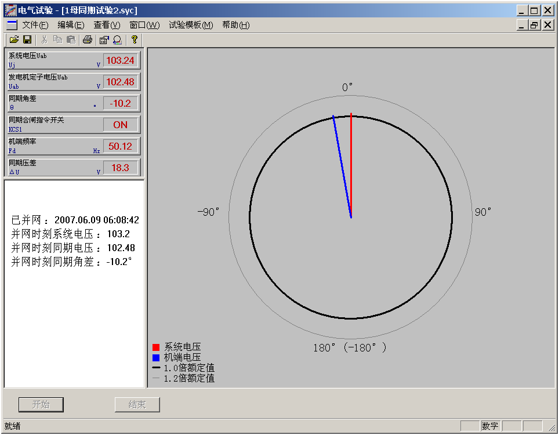Click the Save floppy disk icon
Viewport: 559px width, 435px height.
27,39
